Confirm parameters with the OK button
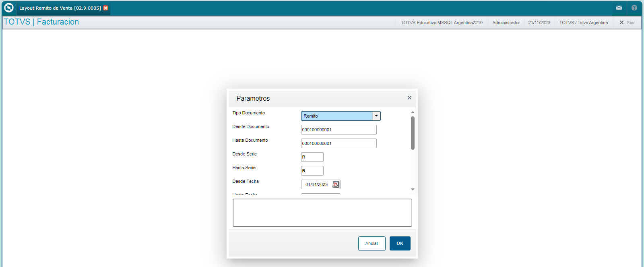 (x=400, y=243)
